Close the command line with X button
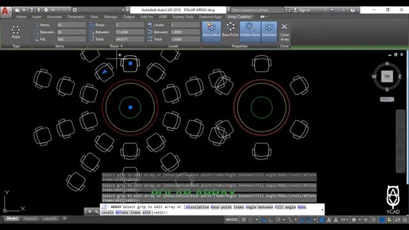The width and height of the screenshot is (409, 230). (x=89, y=211)
